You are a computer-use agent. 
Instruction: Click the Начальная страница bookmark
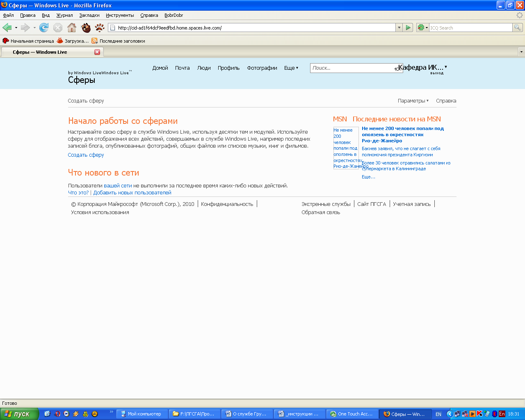click(28, 41)
